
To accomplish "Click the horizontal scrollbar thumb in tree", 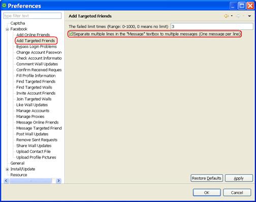I will point(31,181).
